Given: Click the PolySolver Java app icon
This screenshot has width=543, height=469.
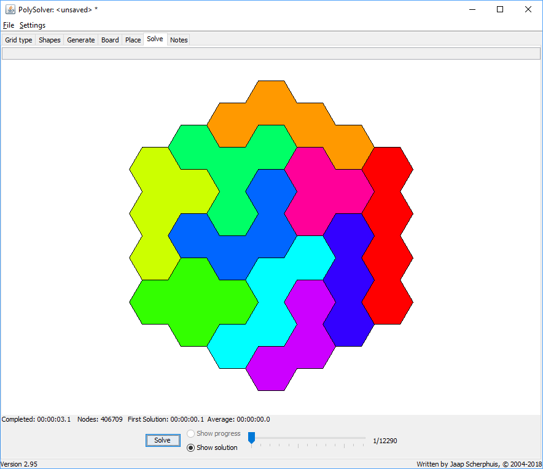Looking at the screenshot, I should (x=10, y=9).
